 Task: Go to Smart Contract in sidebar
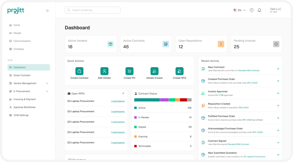click(x=22, y=75)
